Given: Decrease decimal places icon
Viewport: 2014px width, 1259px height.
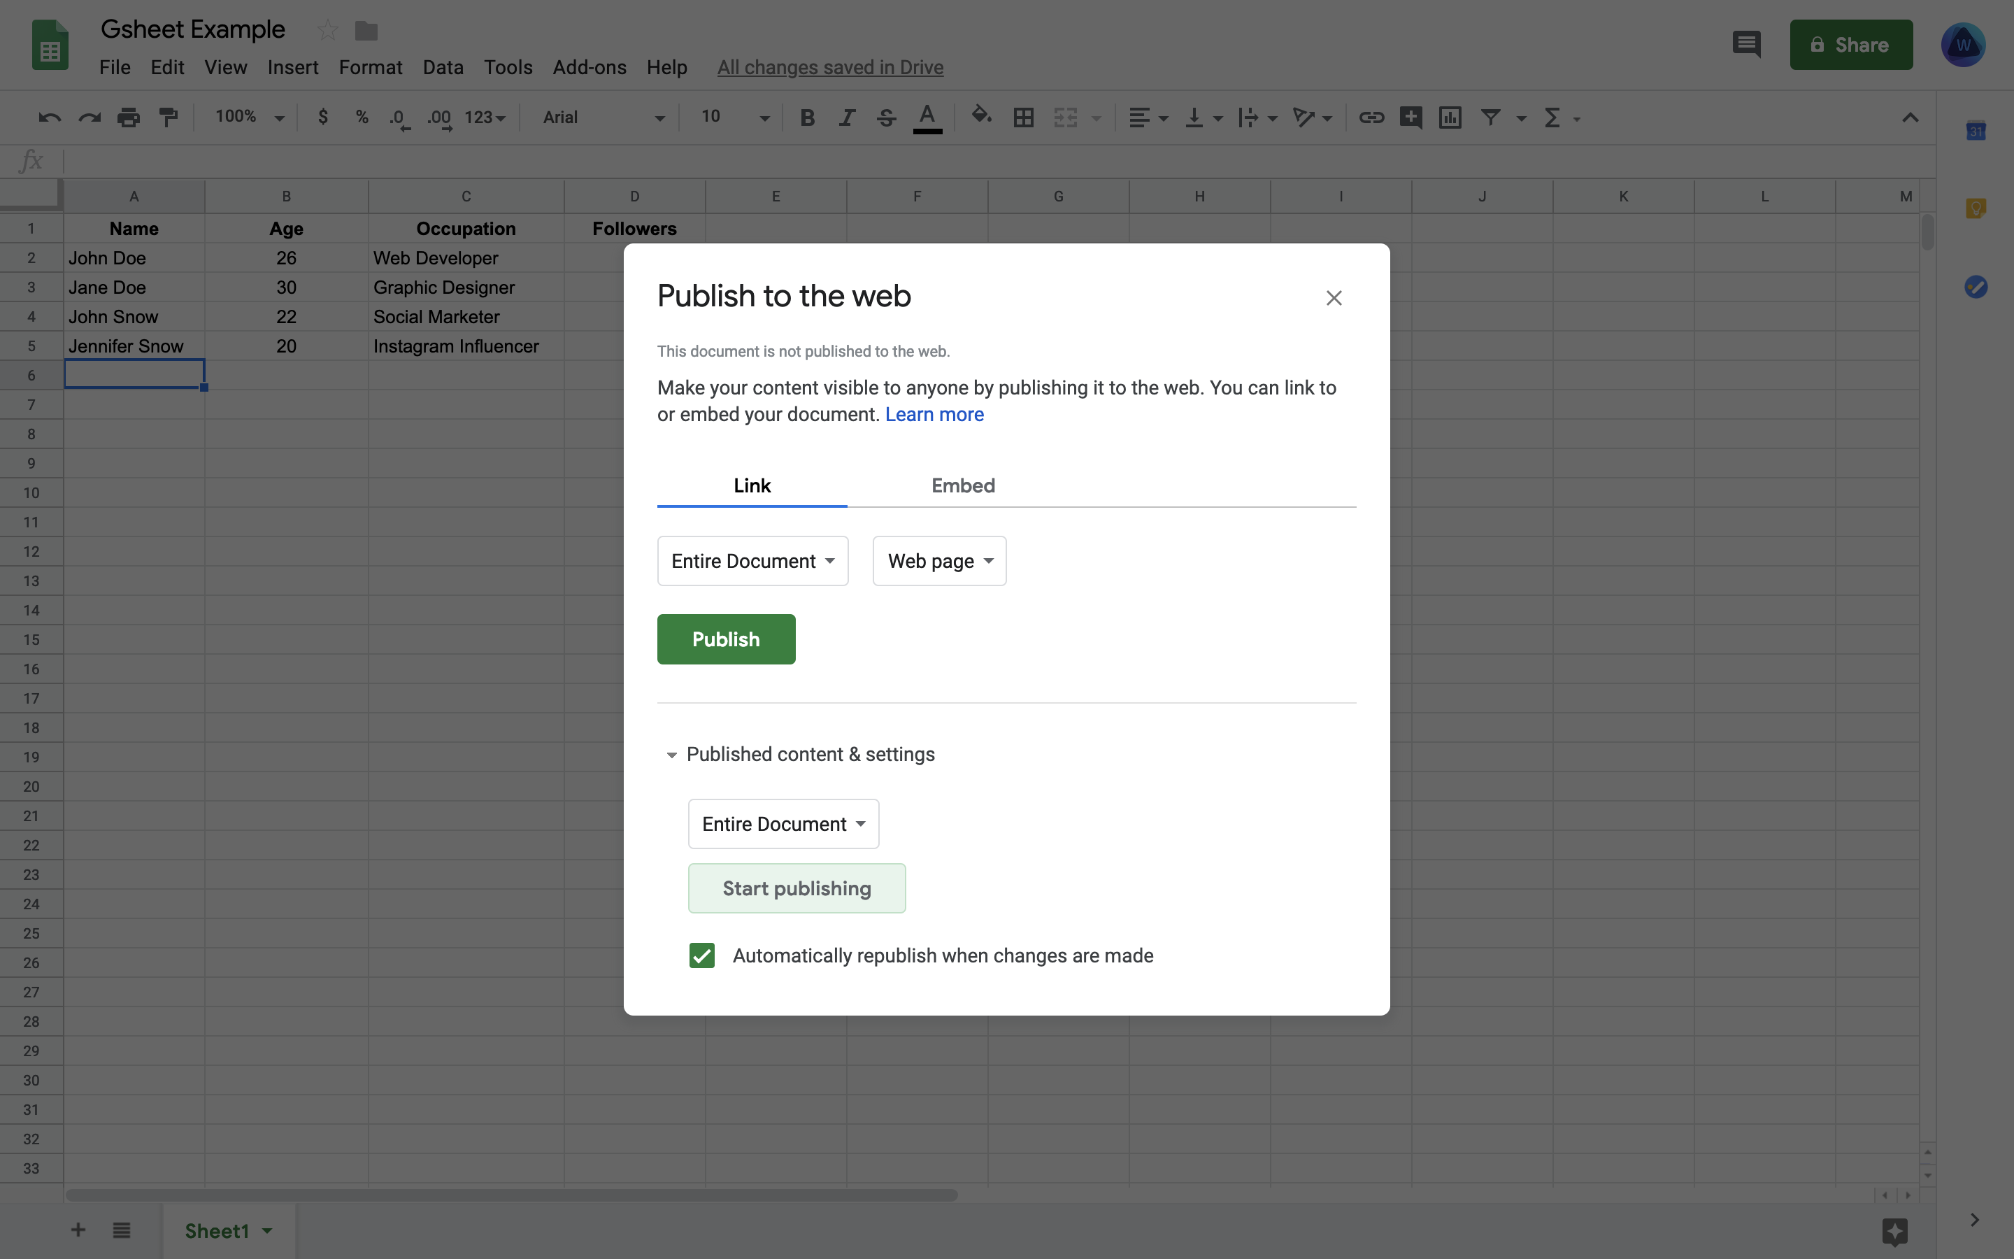Looking at the screenshot, I should [x=399, y=118].
